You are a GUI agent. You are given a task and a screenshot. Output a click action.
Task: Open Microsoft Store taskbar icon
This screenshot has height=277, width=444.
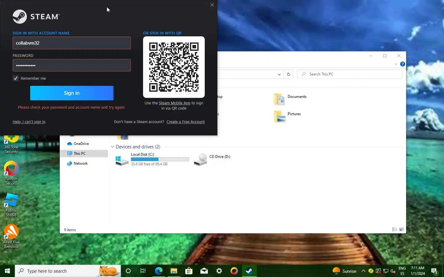coord(189,271)
